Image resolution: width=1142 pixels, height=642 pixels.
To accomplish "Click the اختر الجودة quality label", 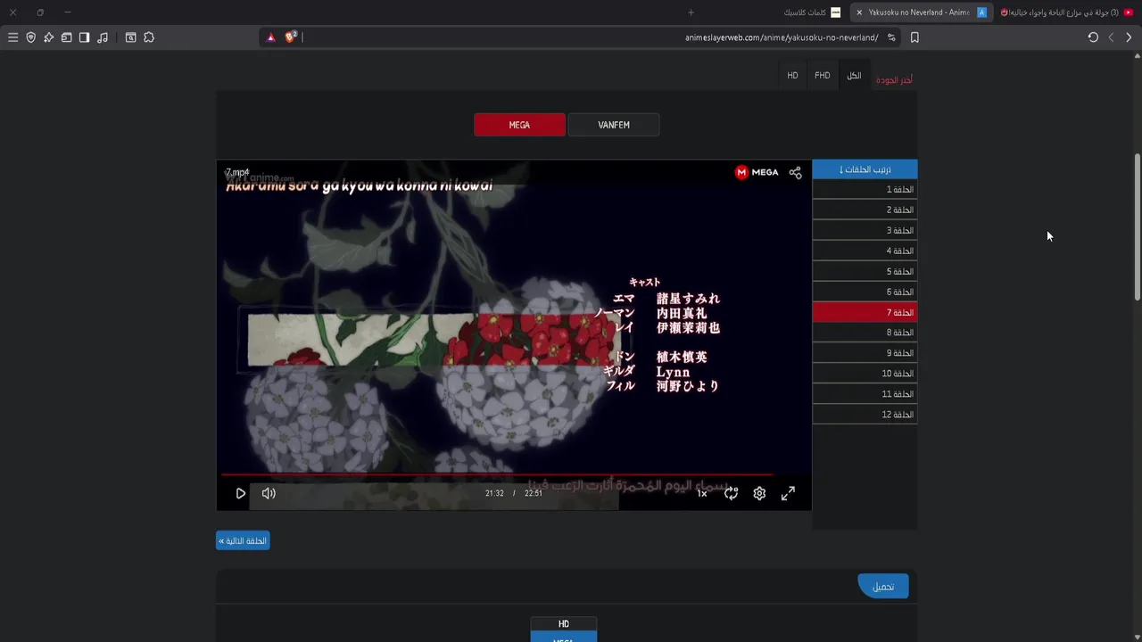I will [894, 80].
